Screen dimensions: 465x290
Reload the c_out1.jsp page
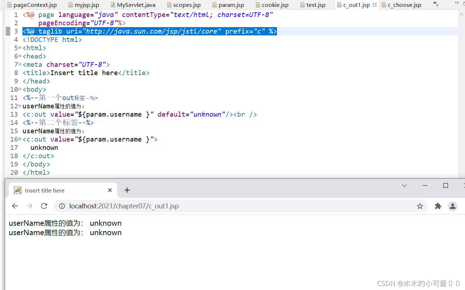click(44, 206)
